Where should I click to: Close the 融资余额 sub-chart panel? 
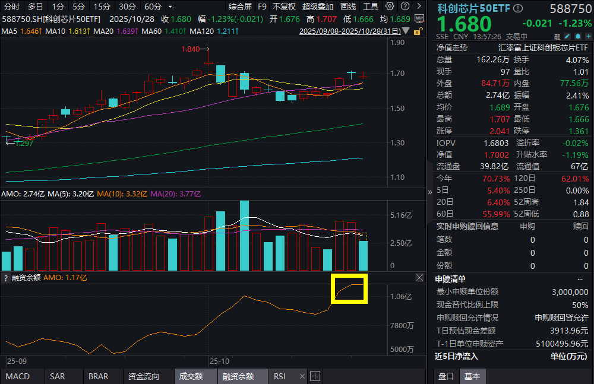[x=419, y=277]
